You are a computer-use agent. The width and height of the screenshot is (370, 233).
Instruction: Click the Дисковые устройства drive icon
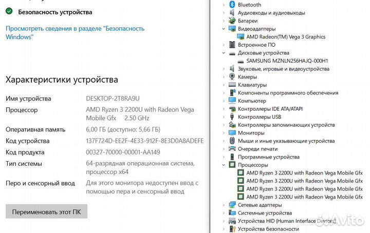coord(232,53)
